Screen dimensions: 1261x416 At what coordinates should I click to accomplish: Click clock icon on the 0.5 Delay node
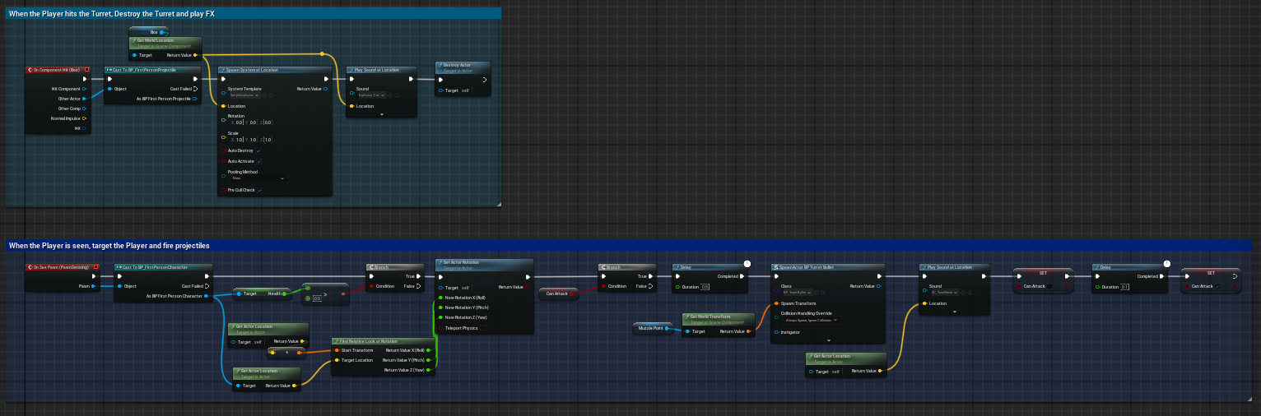747,264
